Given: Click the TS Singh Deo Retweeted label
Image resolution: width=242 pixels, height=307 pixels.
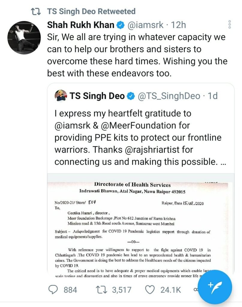Looking at the screenshot, I should click(x=91, y=11).
